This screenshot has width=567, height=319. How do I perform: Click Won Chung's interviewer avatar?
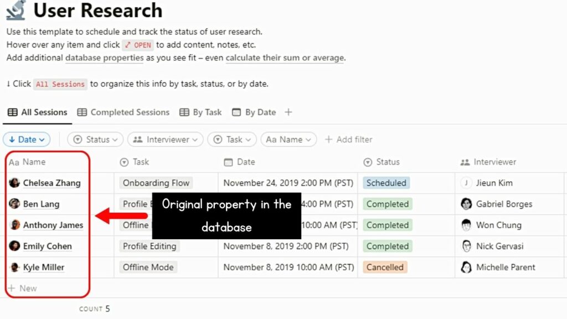click(466, 225)
